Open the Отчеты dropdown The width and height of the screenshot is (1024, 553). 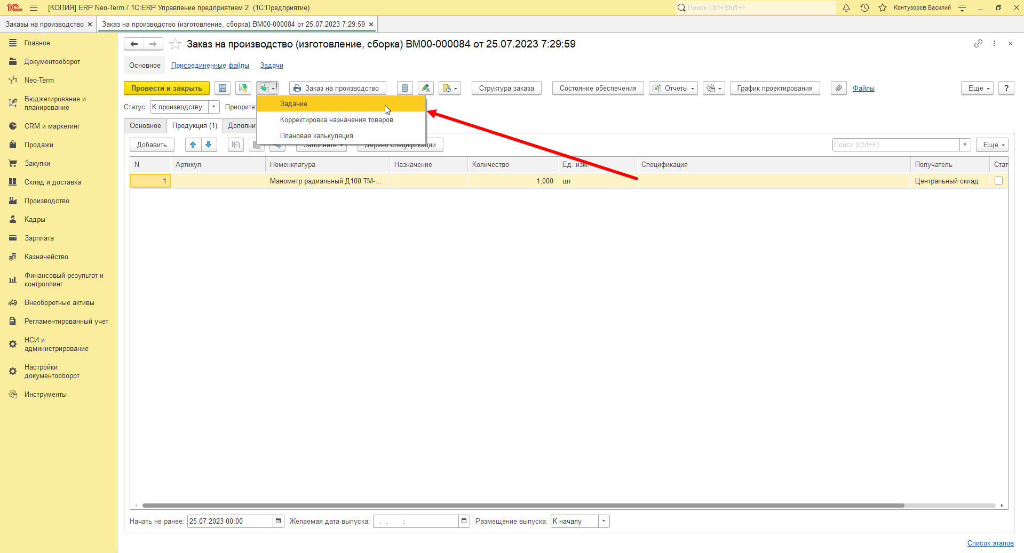[x=673, y=89]
